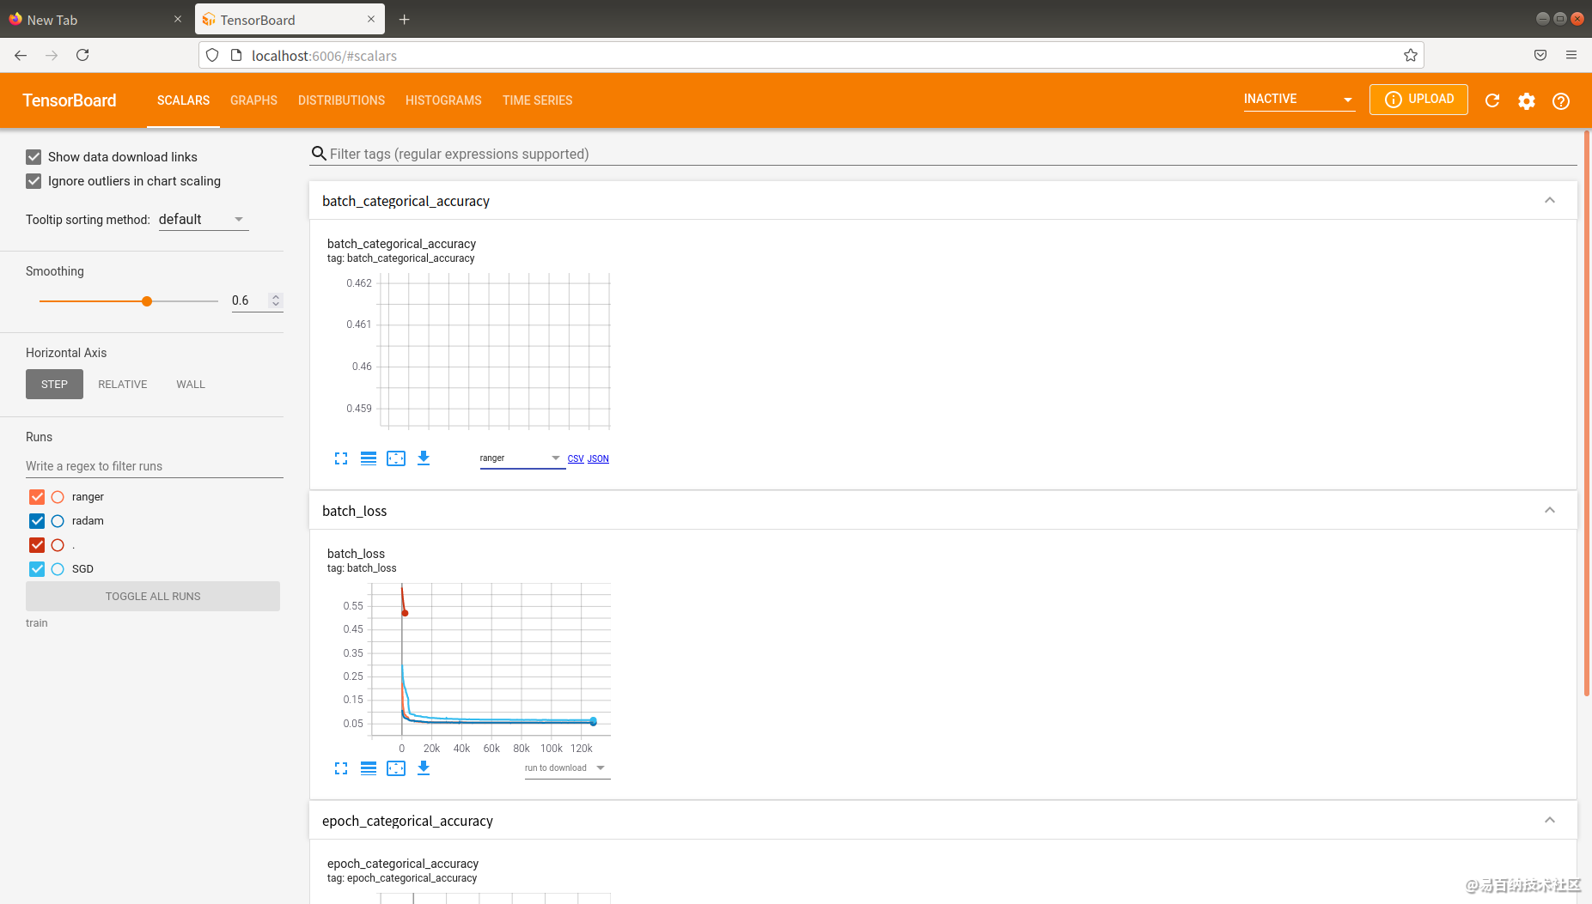This screenshot has height=904, width=1592.
Task: Collapse the batch_loss section
Action: [x=1550, y=510]
